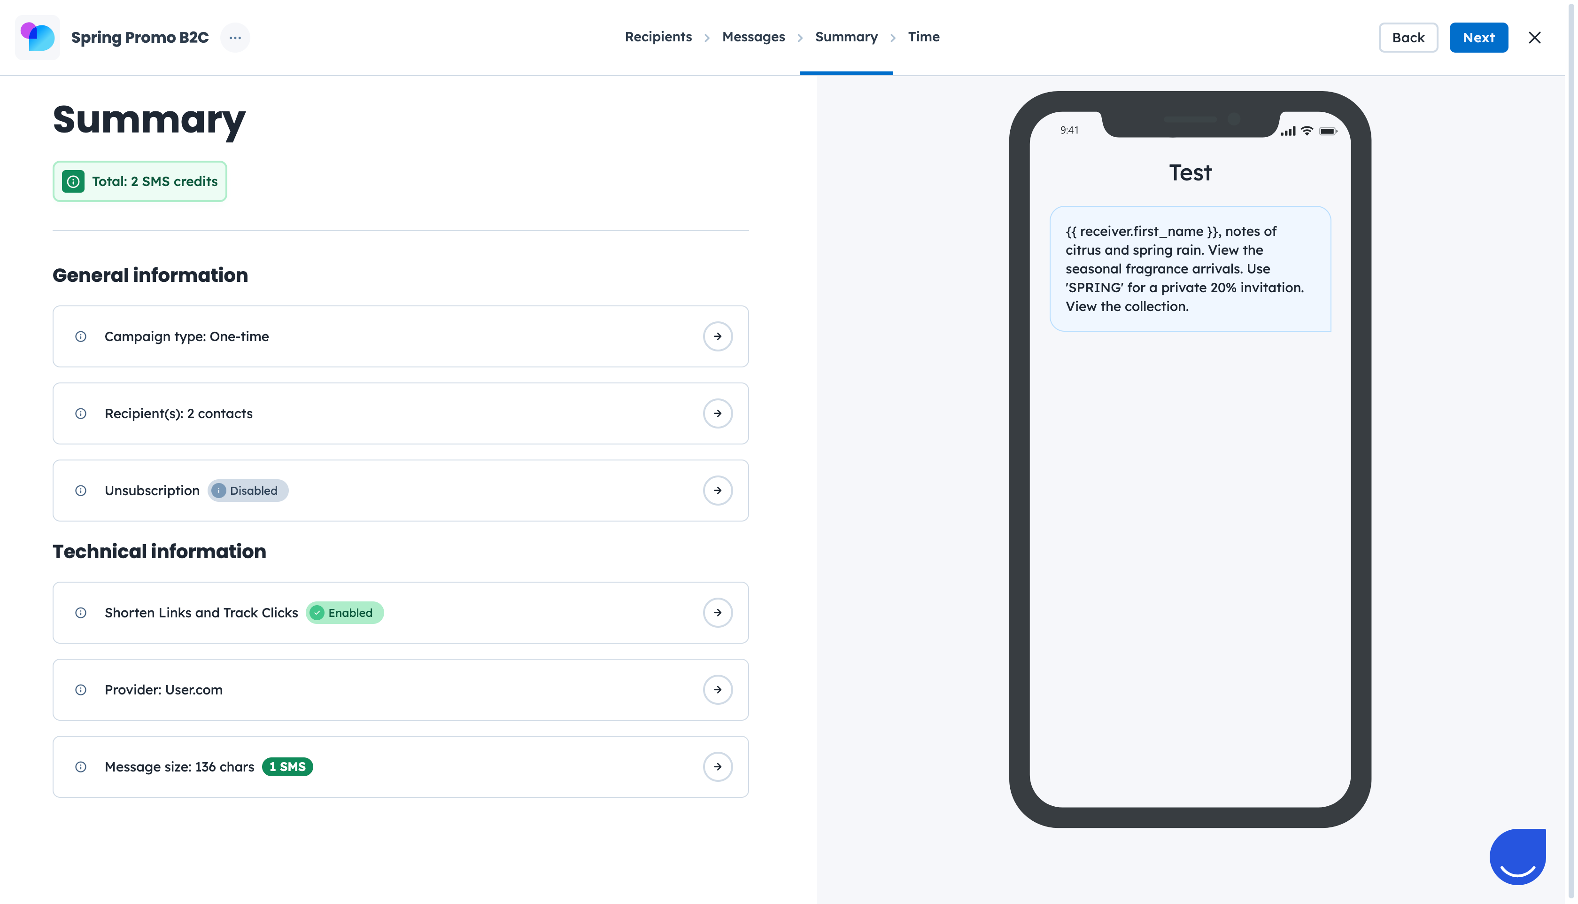
Task: Click the SMS preview message bubble
Action: click(x=1190, y=269)
